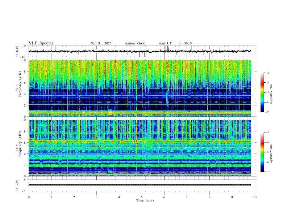287x221 pixels.
Task: Click the "-3" label on ch.2 colorbar
Action: 267,133
